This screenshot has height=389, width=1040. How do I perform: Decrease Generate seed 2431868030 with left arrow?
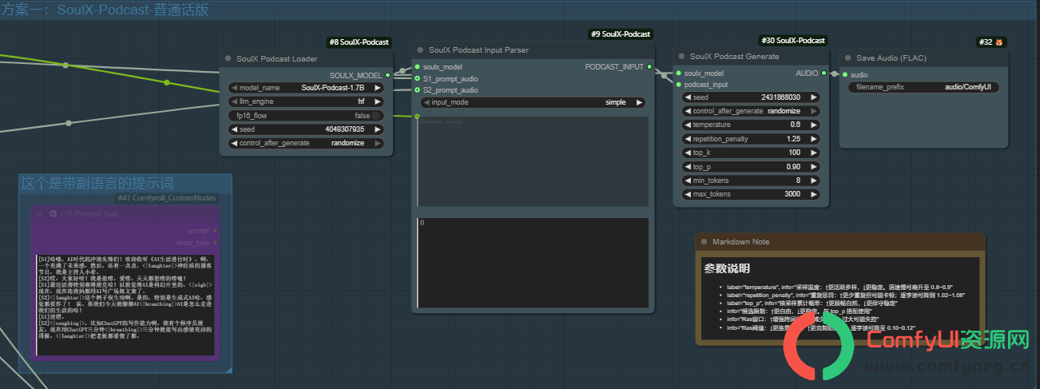click(x=689, y=97)
